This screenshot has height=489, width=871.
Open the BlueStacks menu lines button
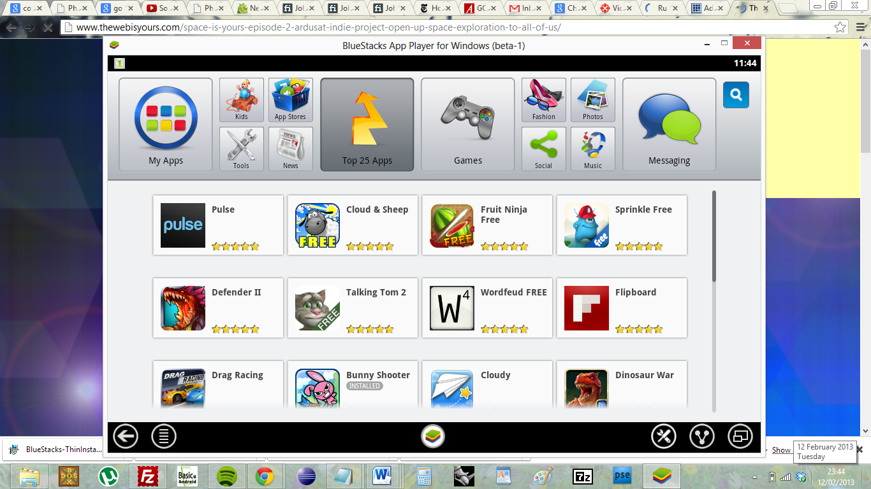point(164,437)
